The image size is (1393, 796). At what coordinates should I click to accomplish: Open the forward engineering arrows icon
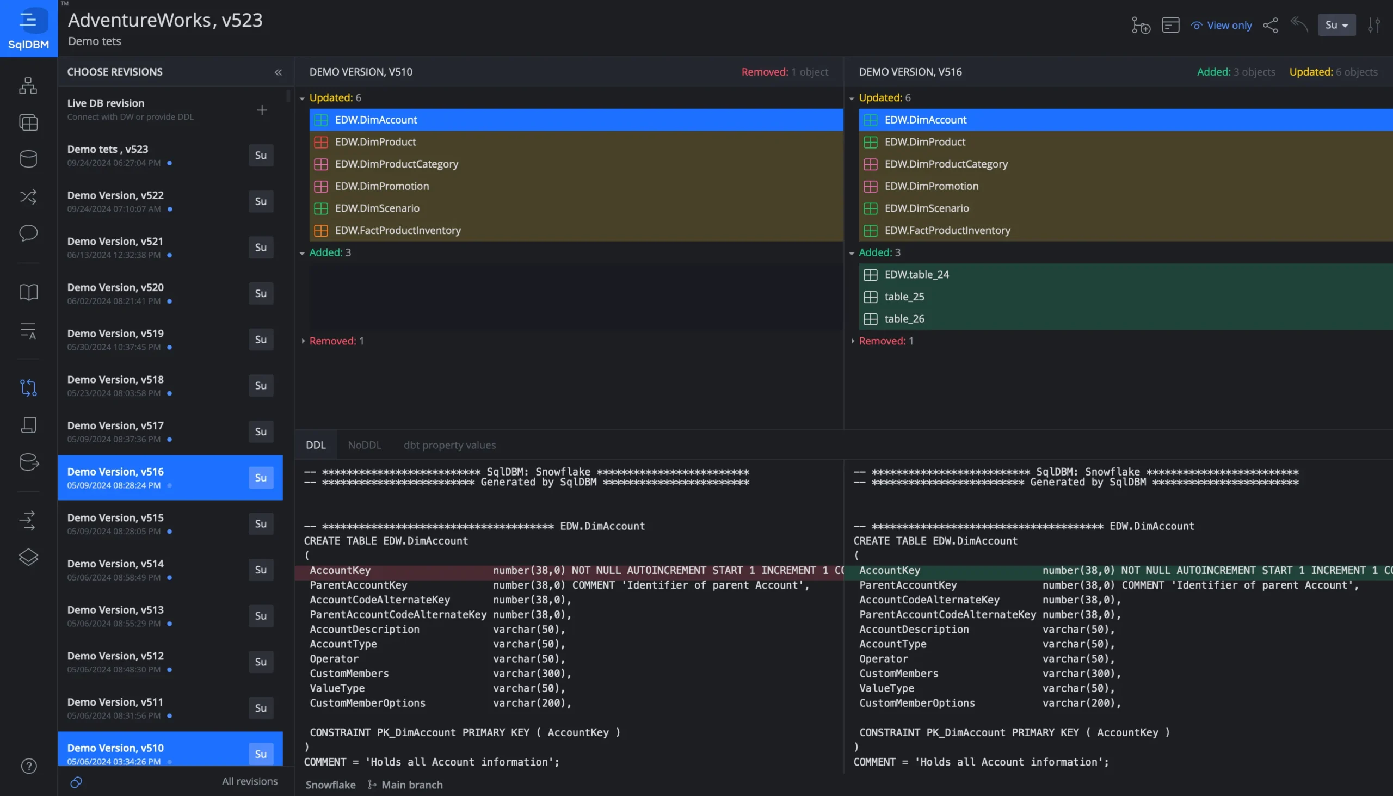[x=27, y=521]
